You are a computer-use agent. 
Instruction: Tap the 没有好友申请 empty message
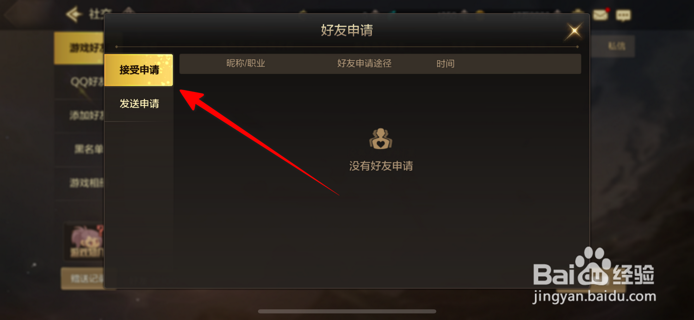[381, 166]
